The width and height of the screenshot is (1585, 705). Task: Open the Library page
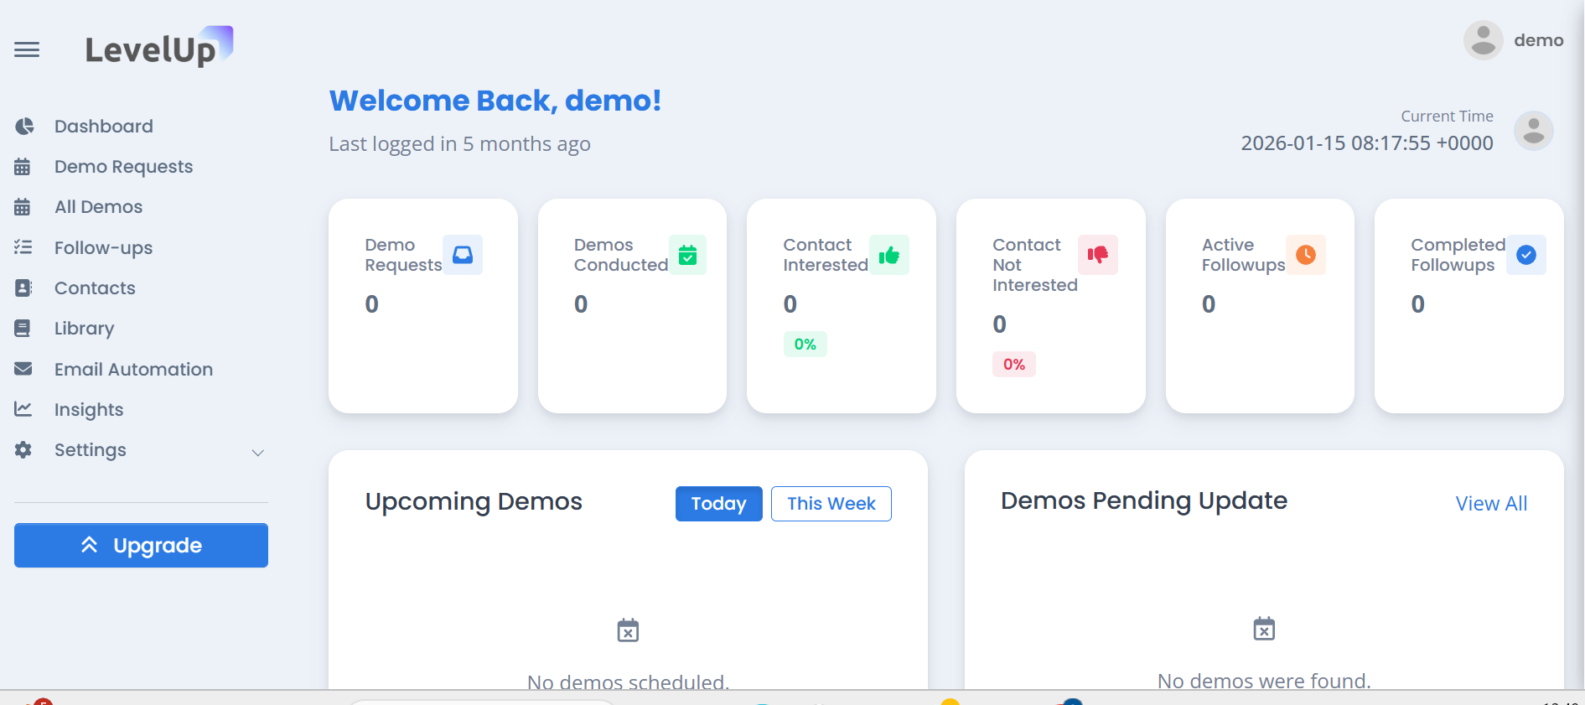(84, 329)
